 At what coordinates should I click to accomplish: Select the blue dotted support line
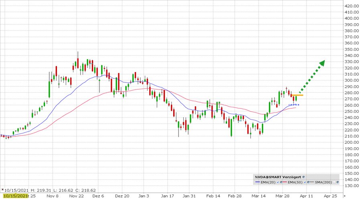click(x=294, y=105)
